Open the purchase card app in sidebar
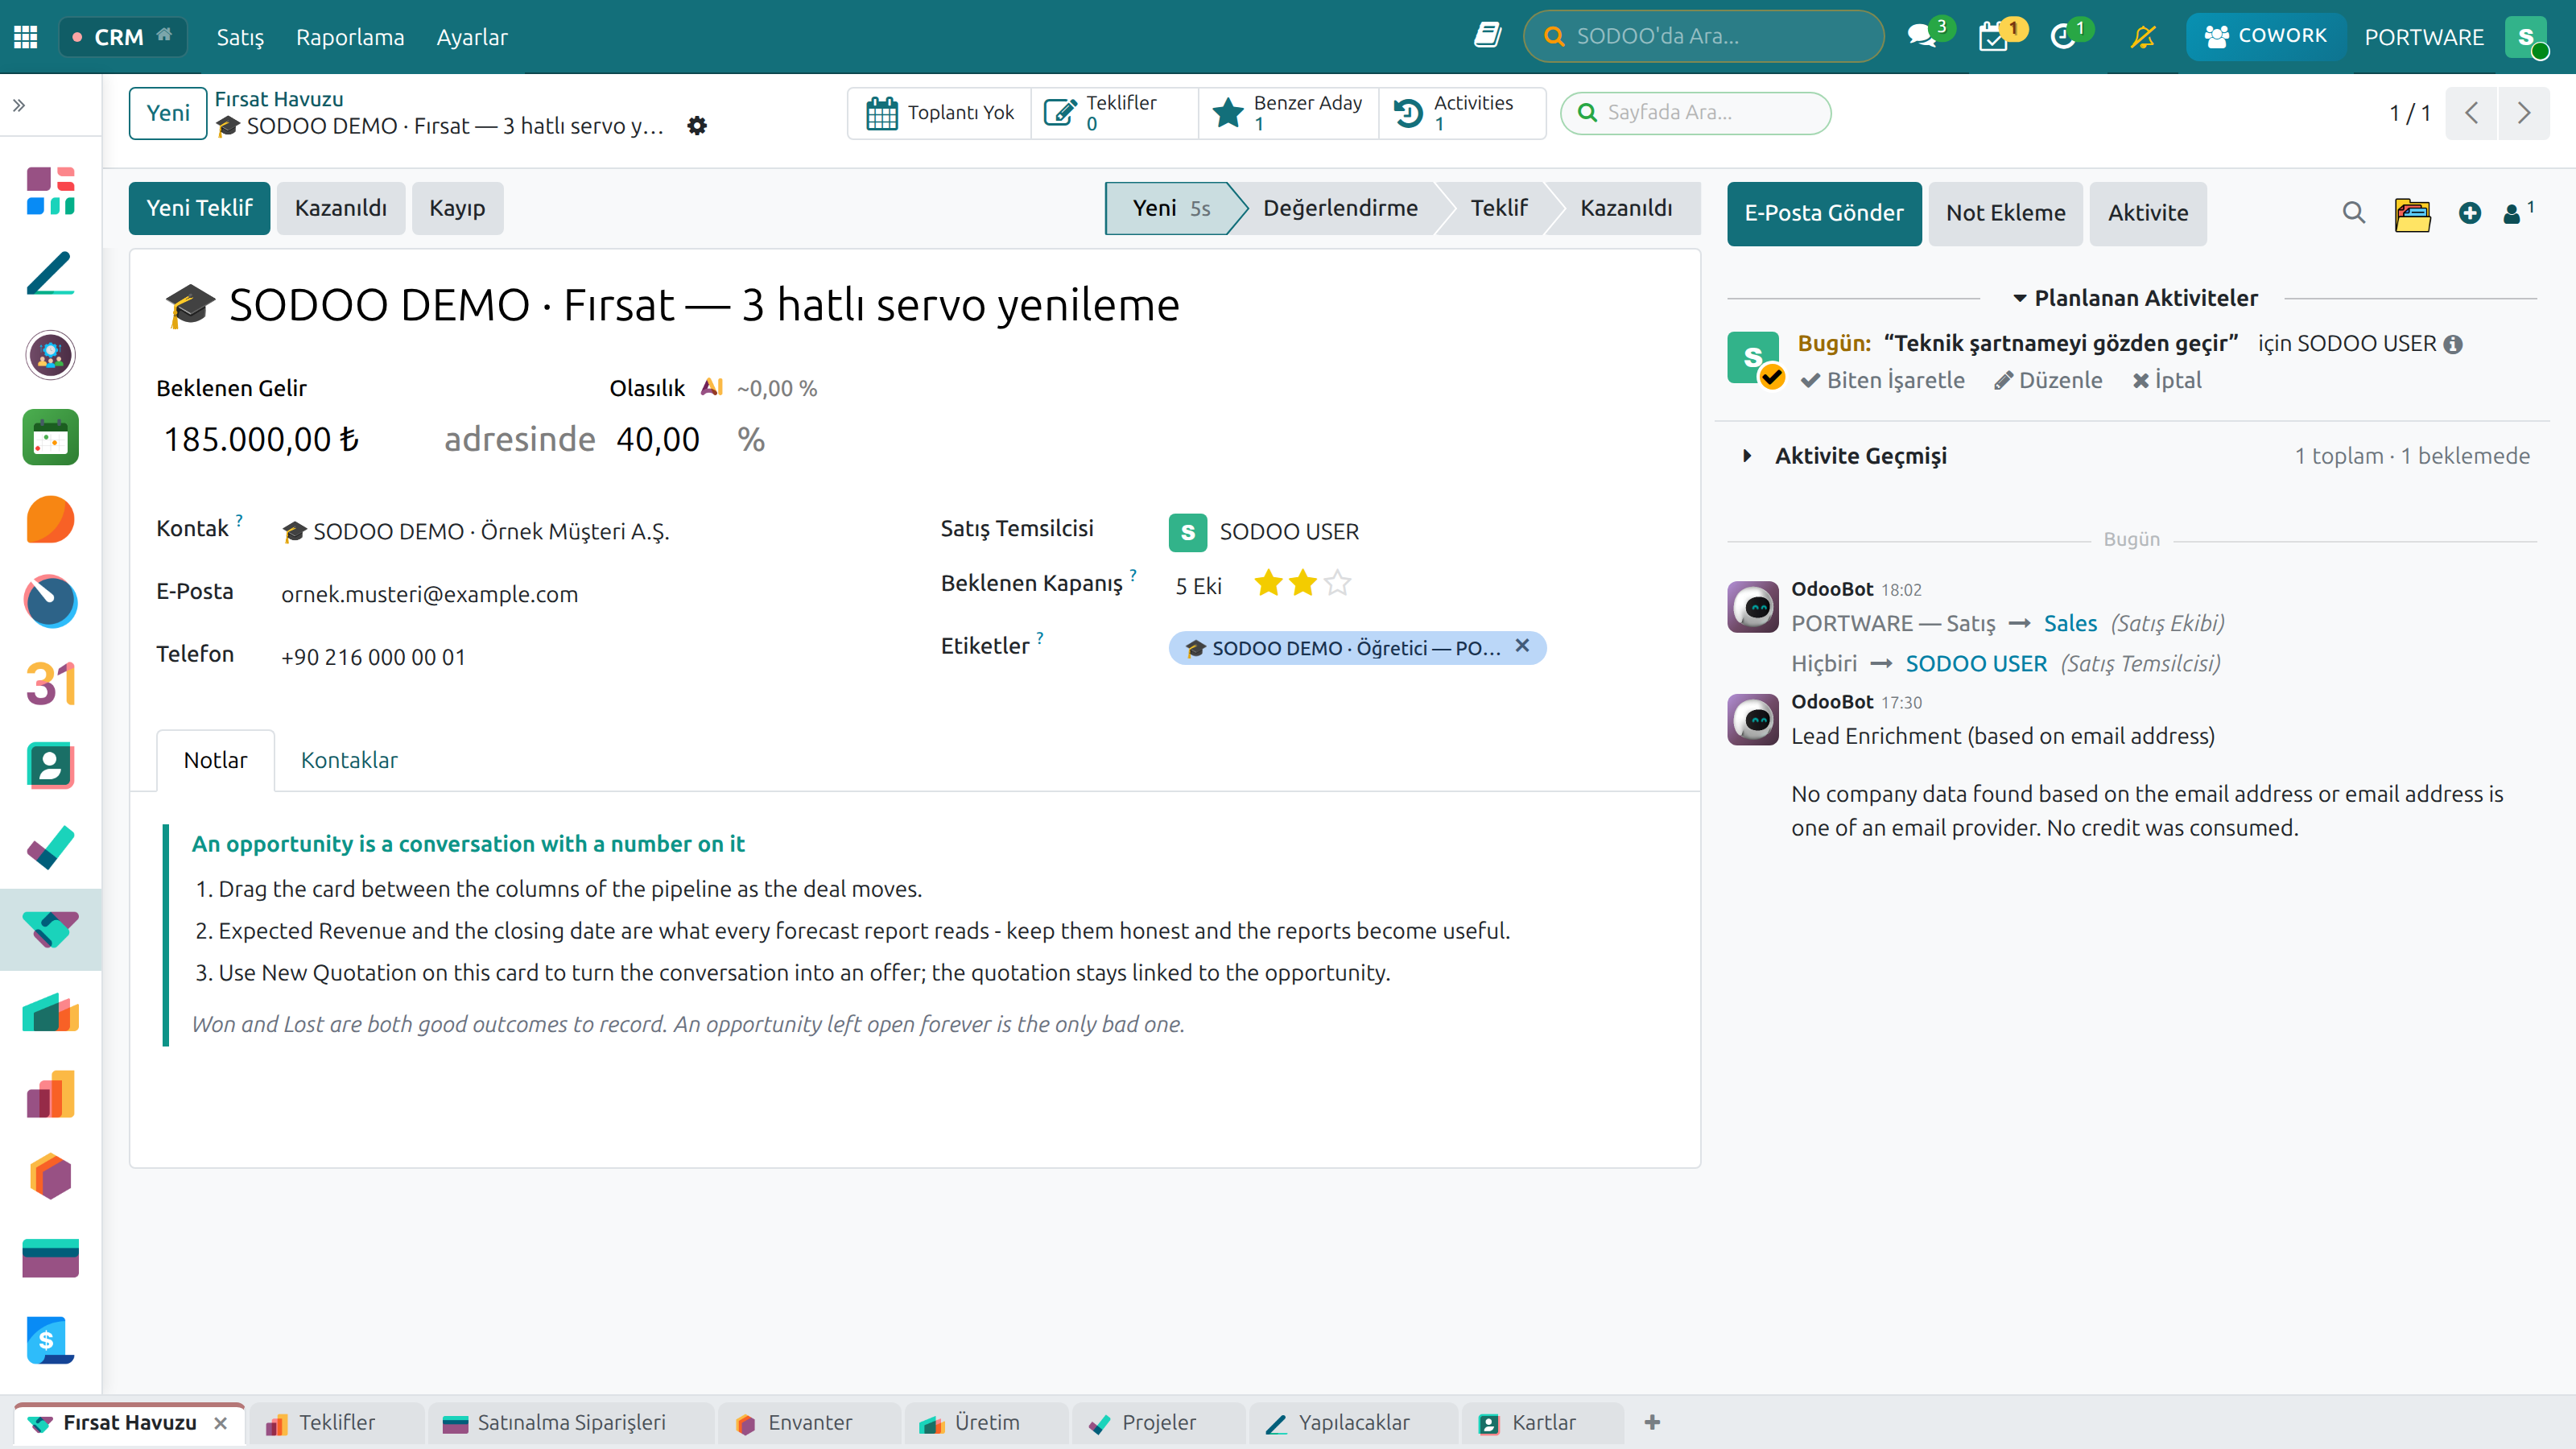 [50, 1258]
